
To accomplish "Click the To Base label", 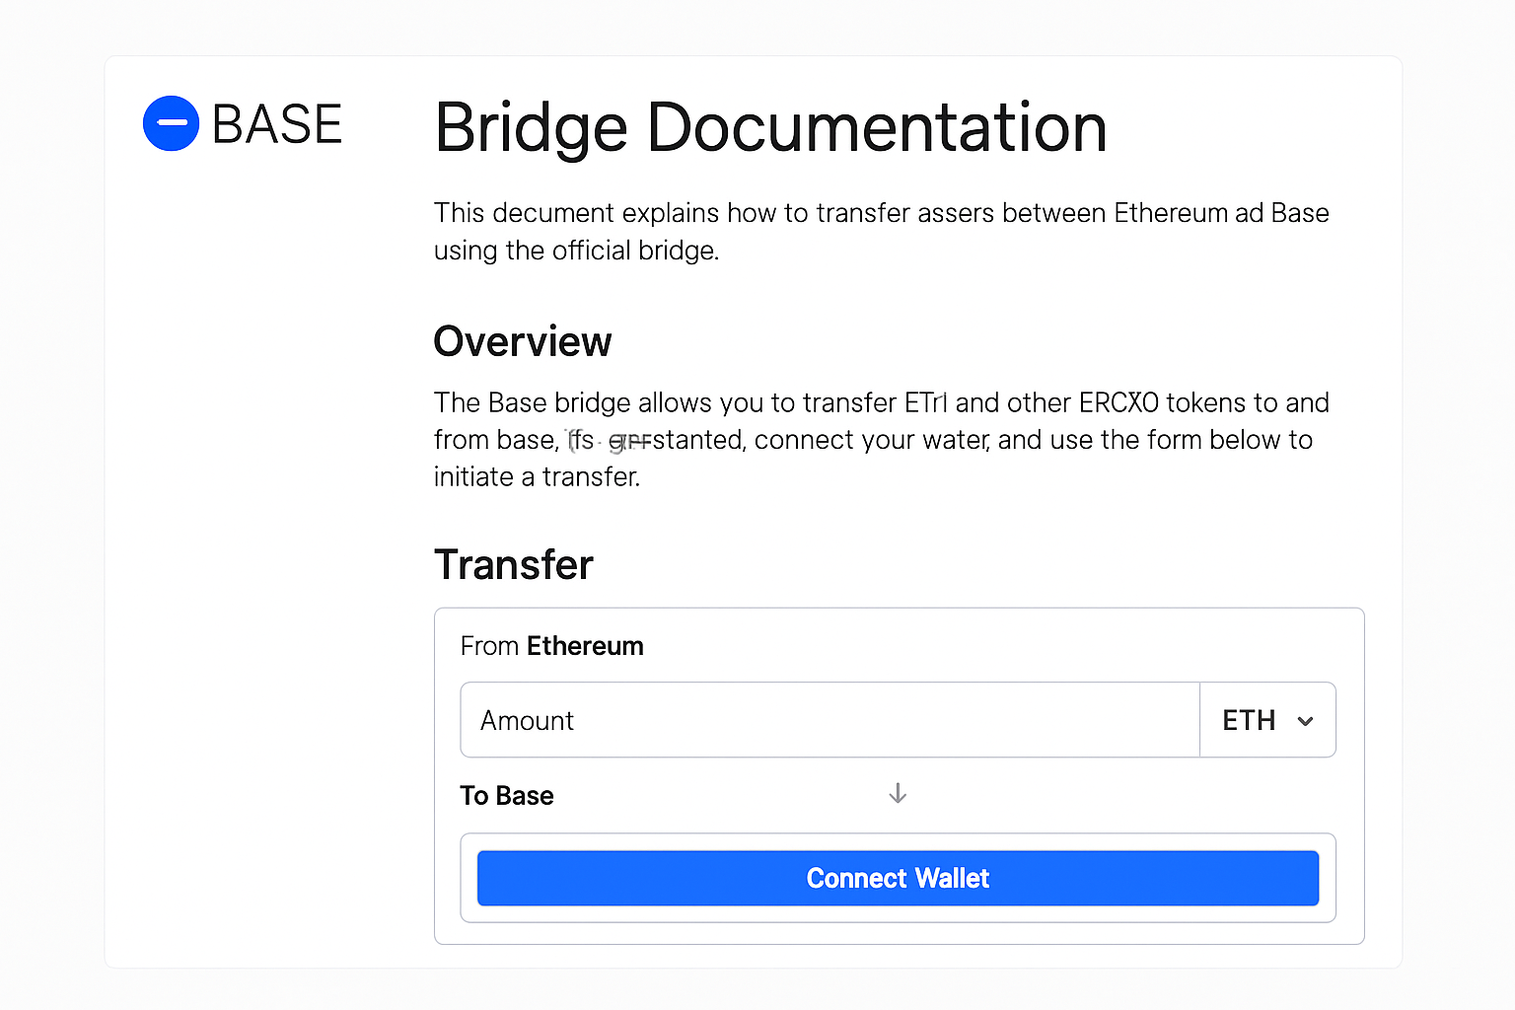I will click(x=507, y=795).
